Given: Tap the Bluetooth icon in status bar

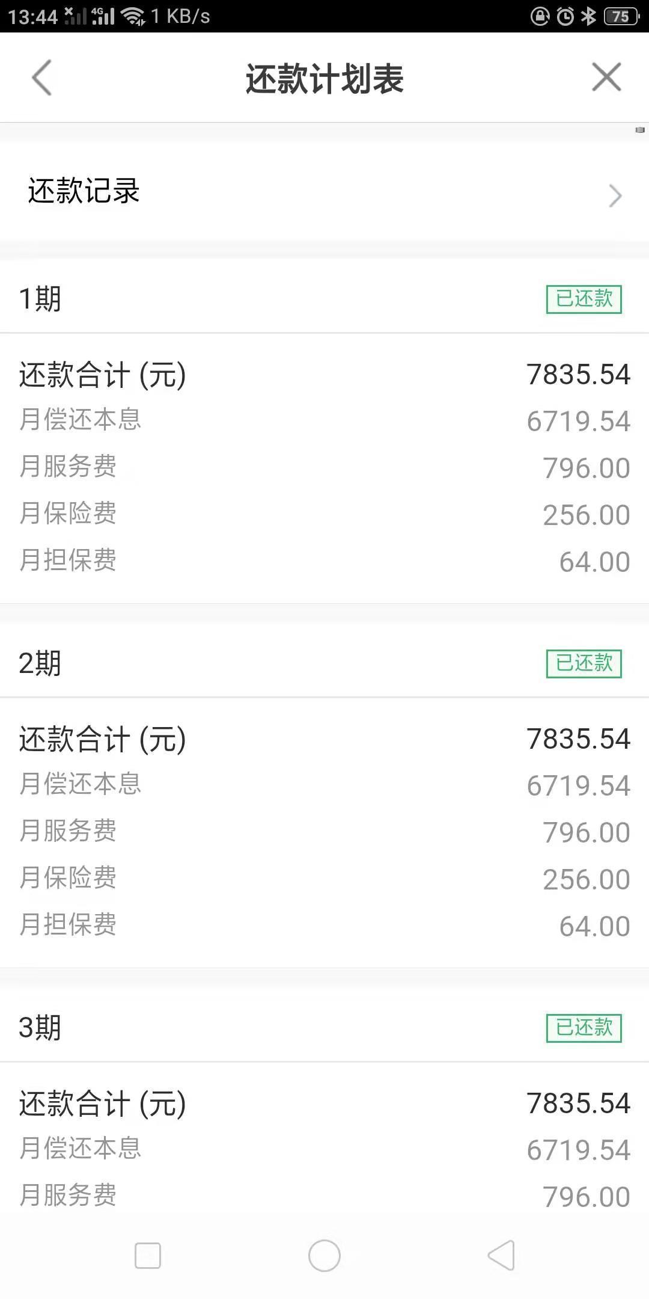Looking at the screenshot, I should tap(588, 16).
